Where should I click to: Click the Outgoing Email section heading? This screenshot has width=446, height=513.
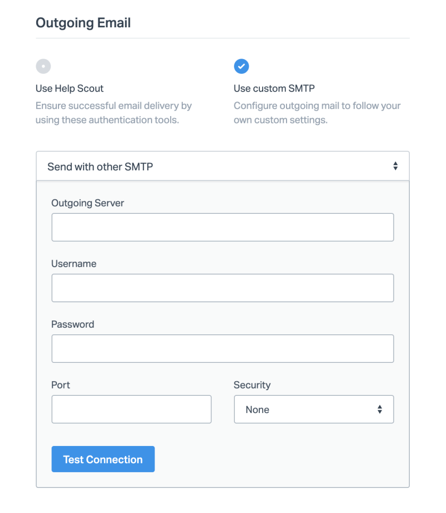click(83, 23)
